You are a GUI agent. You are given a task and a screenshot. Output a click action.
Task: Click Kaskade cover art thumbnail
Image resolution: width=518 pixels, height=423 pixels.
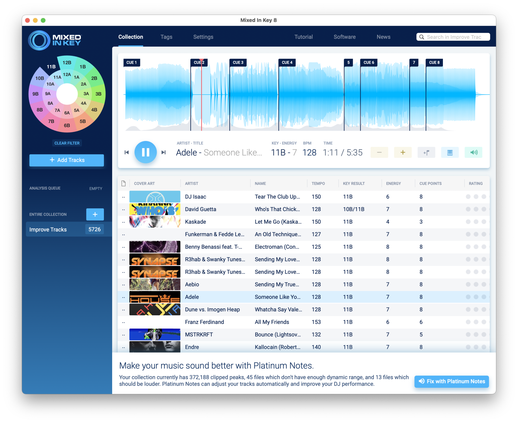(155, 222)
